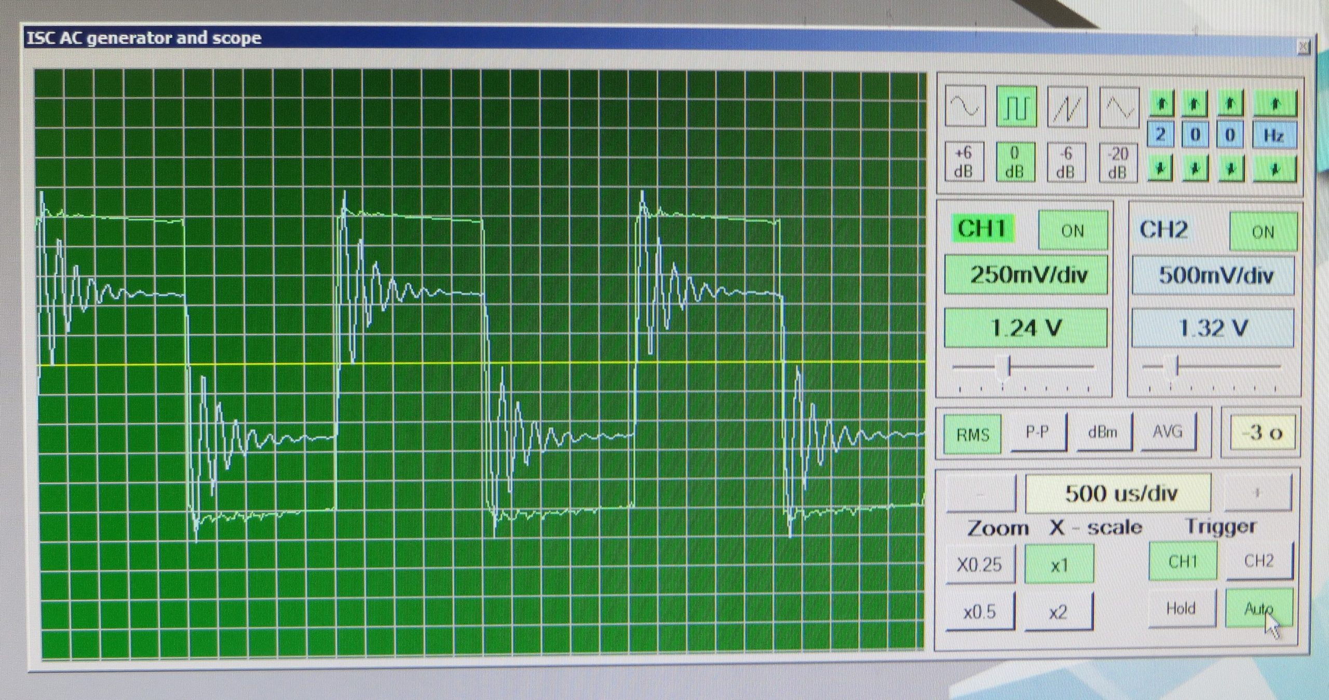Image resolution: width=1329 pixels, height=700 pixels.
Task: Increase the first frequency digit with up arrow
Action: pyautogui.click(x=1161, y=104)
